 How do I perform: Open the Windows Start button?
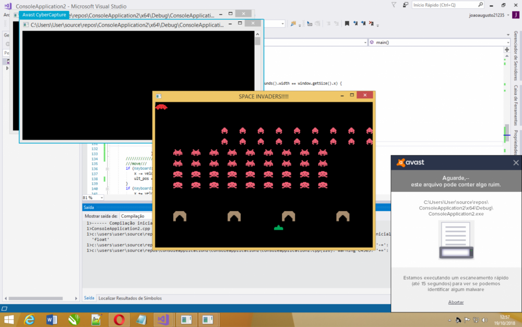point(9,320)
